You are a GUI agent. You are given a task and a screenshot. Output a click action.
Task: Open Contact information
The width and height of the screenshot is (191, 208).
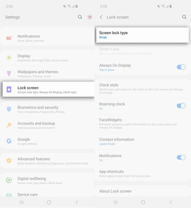click(x=142, y=141)
